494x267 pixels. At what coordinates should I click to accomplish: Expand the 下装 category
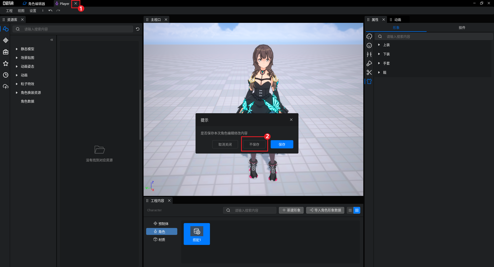coord(379,54)
